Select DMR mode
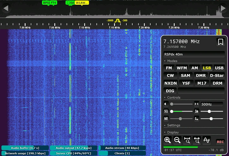Image resolution: width=229 pixels, height=156 pixels. (201, 75)
